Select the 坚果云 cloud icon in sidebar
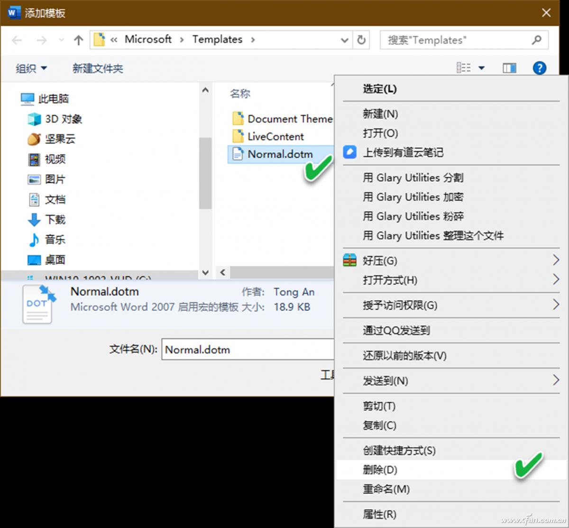 coord(33,139)
